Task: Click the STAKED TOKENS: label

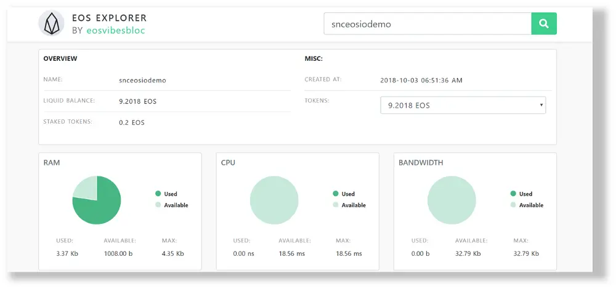Action: (x=68, y=122)
